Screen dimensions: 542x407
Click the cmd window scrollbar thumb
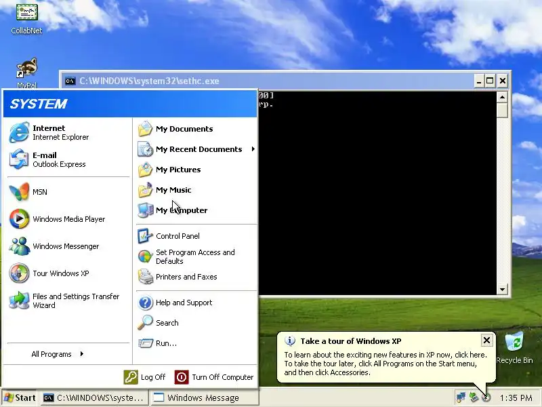502,110
